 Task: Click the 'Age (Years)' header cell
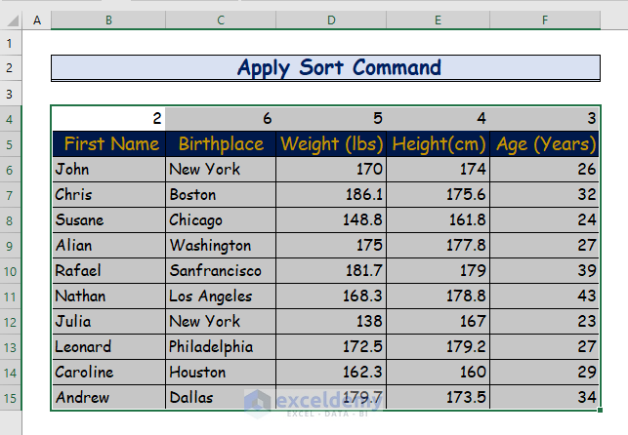click(x=545, y=144)
